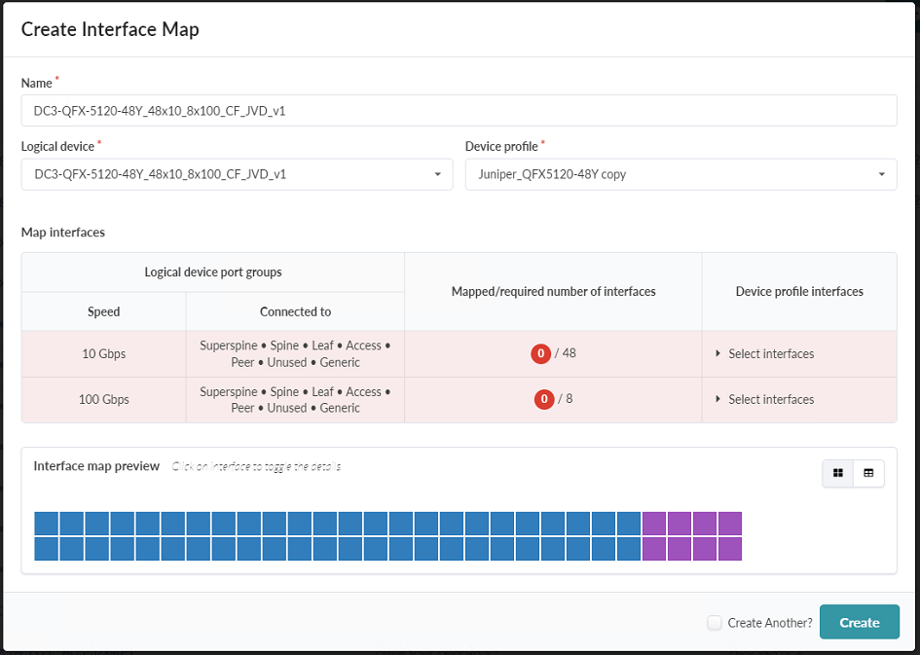The image size is (920, 655).
Task: Switch to grid view of interface map preview
Action: (837, 473)
